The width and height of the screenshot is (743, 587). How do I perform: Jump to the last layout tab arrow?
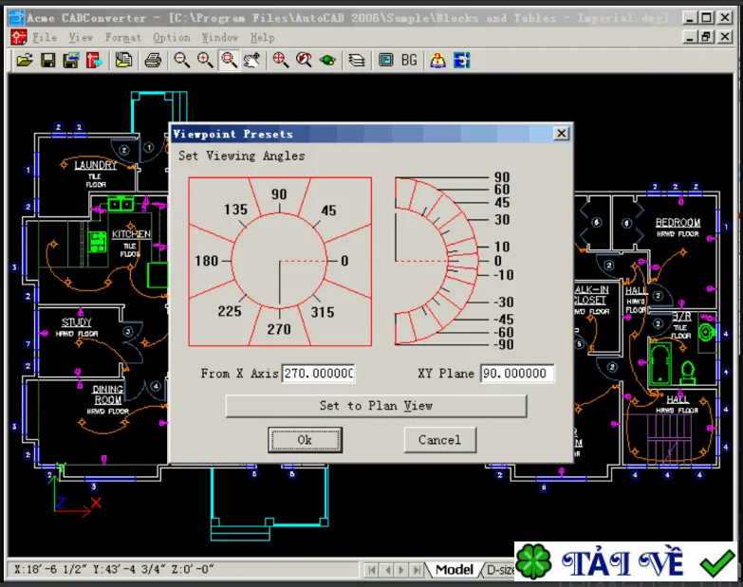[x=417, y=570]
